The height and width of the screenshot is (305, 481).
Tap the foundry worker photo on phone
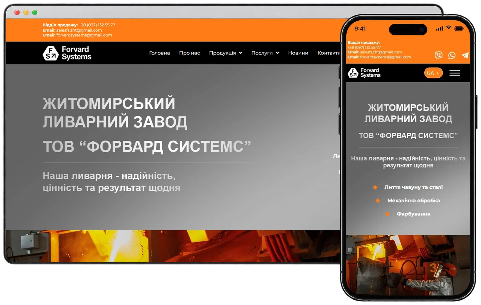tap(408, 265)
